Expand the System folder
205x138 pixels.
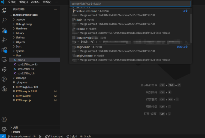[34, 51]
